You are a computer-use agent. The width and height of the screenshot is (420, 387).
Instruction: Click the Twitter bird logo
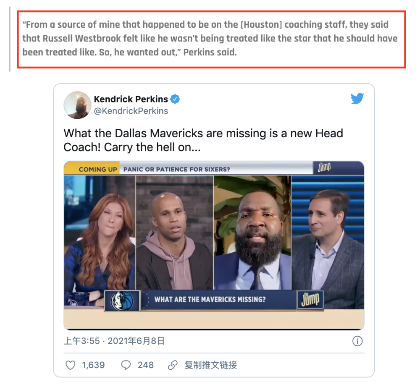tap(357, 99)
